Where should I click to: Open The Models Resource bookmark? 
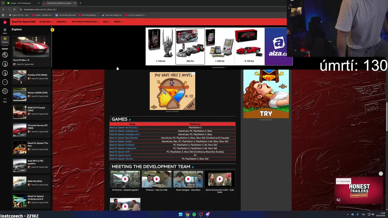(x=66, y=15)
